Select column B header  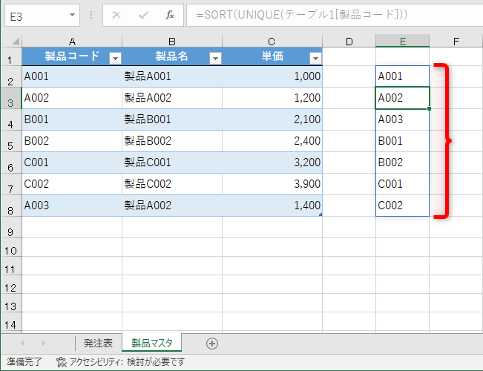tap(172, 41)
